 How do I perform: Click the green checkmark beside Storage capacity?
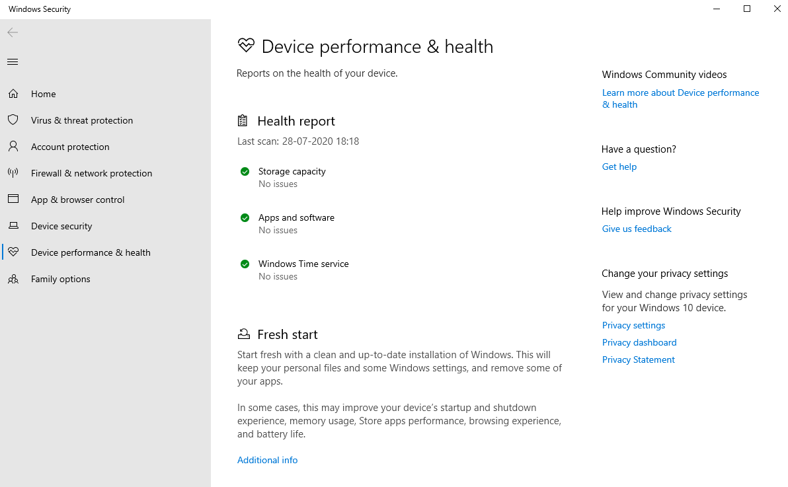[x=245, y=171]
